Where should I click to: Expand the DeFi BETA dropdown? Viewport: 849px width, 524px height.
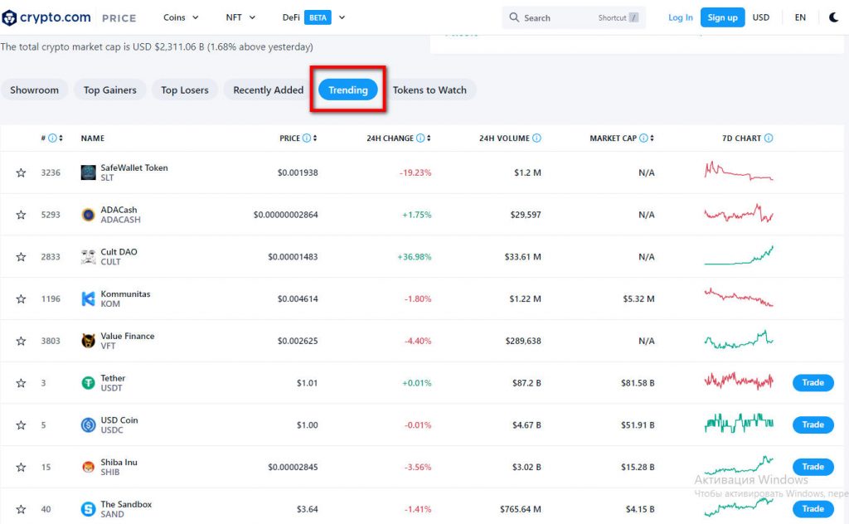pyautogui.click(x=313, y=17)
